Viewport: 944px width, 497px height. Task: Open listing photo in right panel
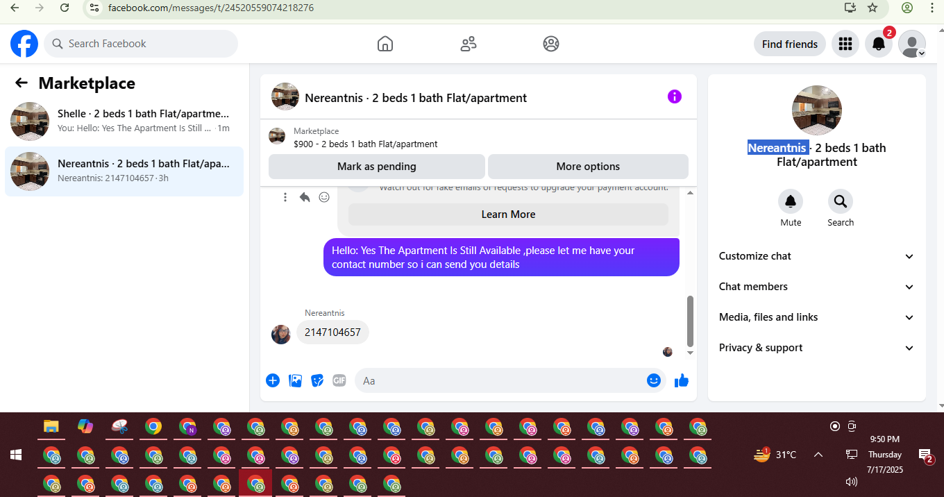pyautogui.click(x=817, y=110)
